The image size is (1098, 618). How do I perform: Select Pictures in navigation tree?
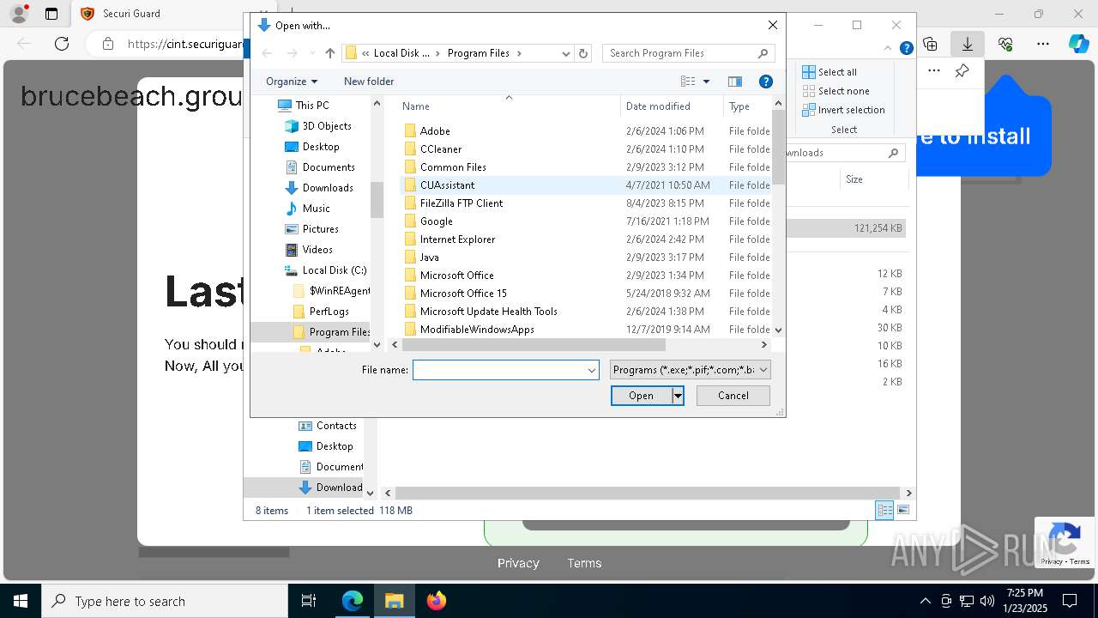pos(320,229)
